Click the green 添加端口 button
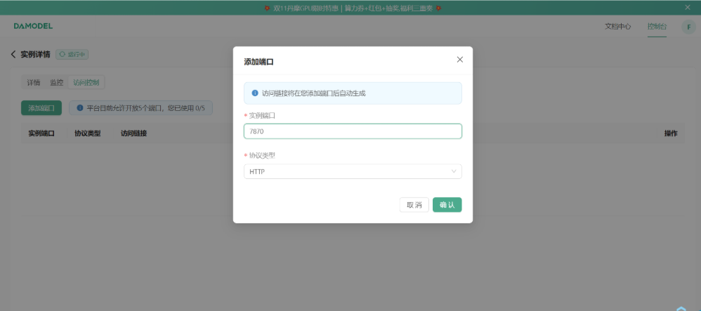This screenshot has height=311, width=701. [41, 108]
